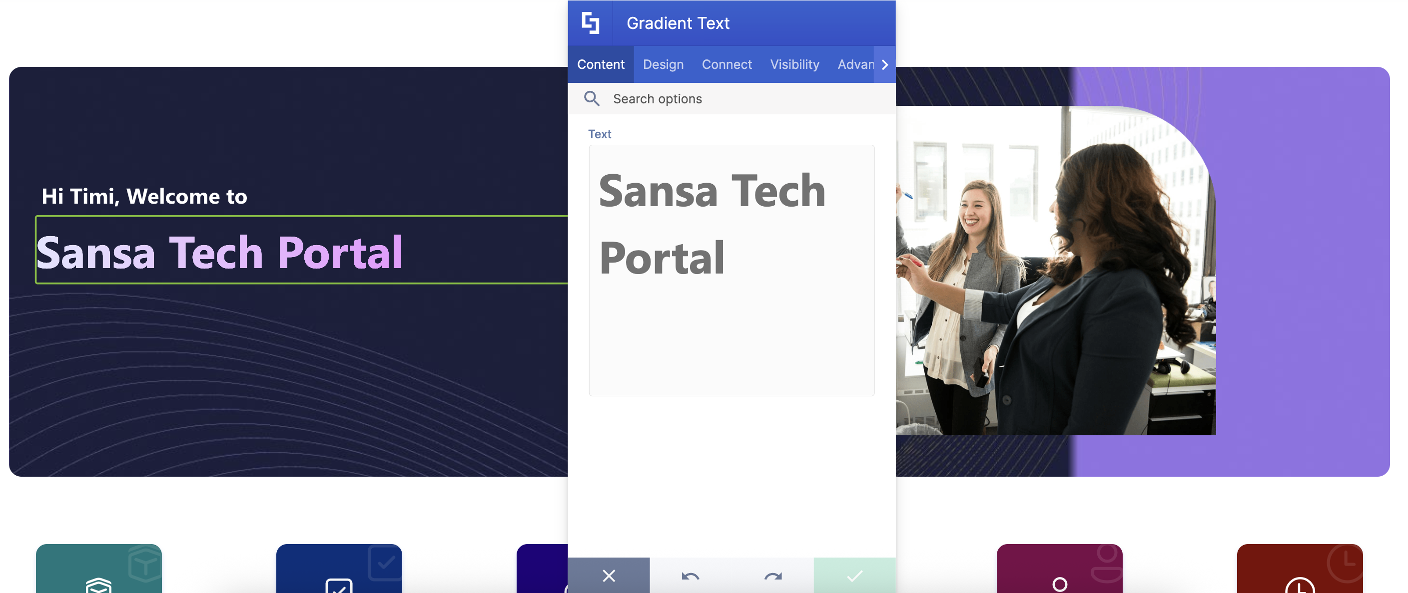Image resolution: width=1408 pixels, height=593 pixels.
Task: Redo the last change
Action: [x=772, y=575]
